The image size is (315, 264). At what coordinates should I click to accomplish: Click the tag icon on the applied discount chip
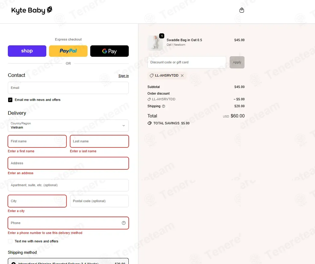152,75
